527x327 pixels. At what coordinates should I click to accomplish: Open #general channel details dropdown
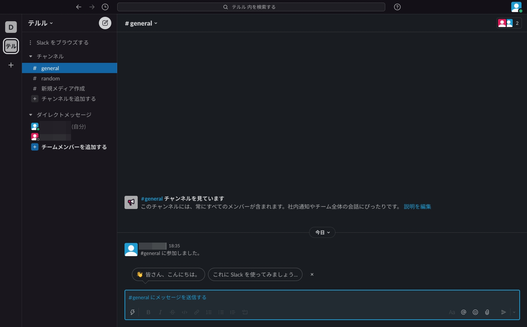click(x=141, y=23)
